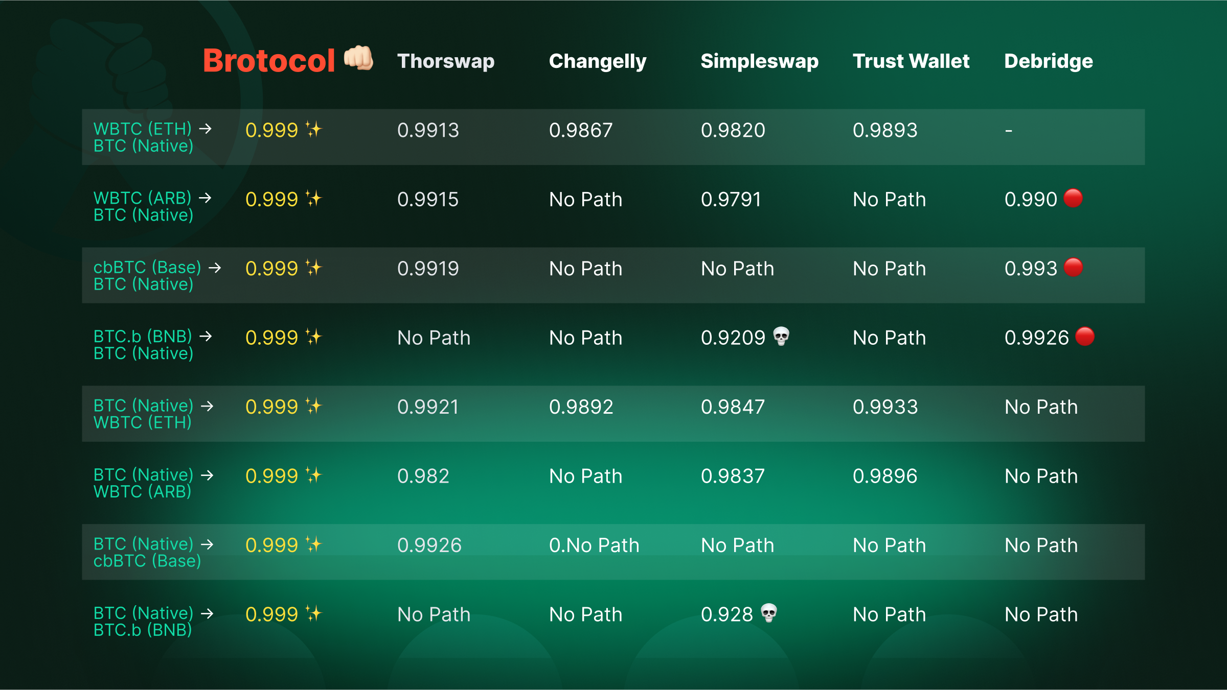Click Trust Wallet 0.9933 value
The image size is (1227, 690).
point(885,407)
